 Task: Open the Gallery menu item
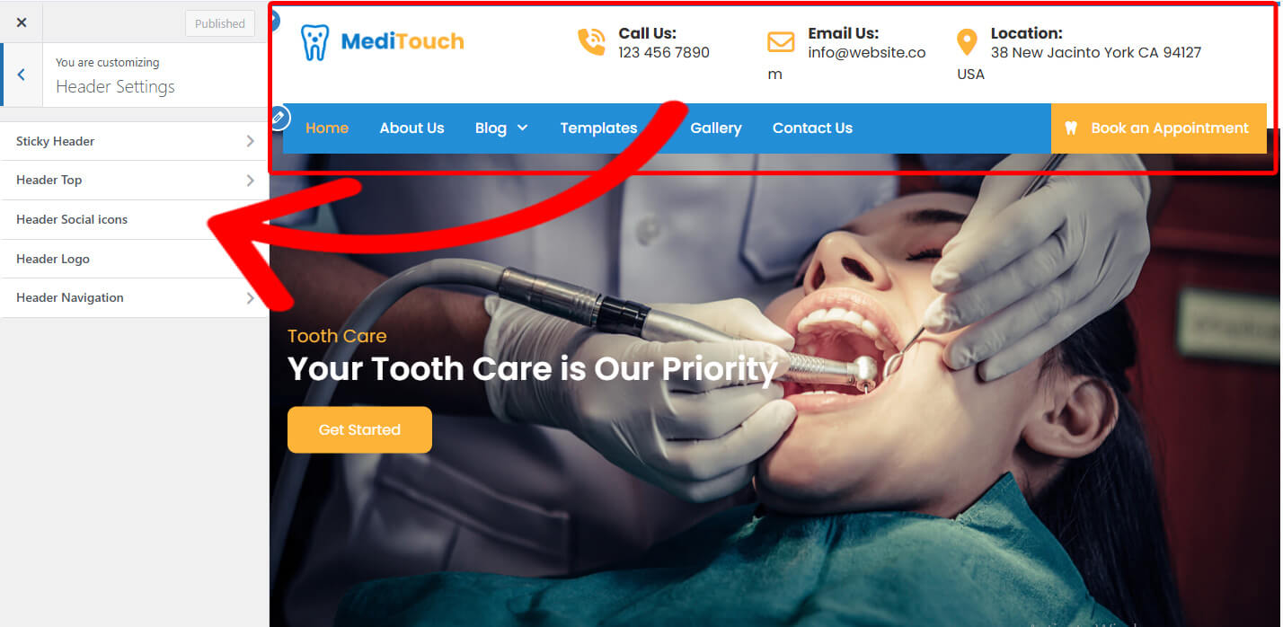716,128
